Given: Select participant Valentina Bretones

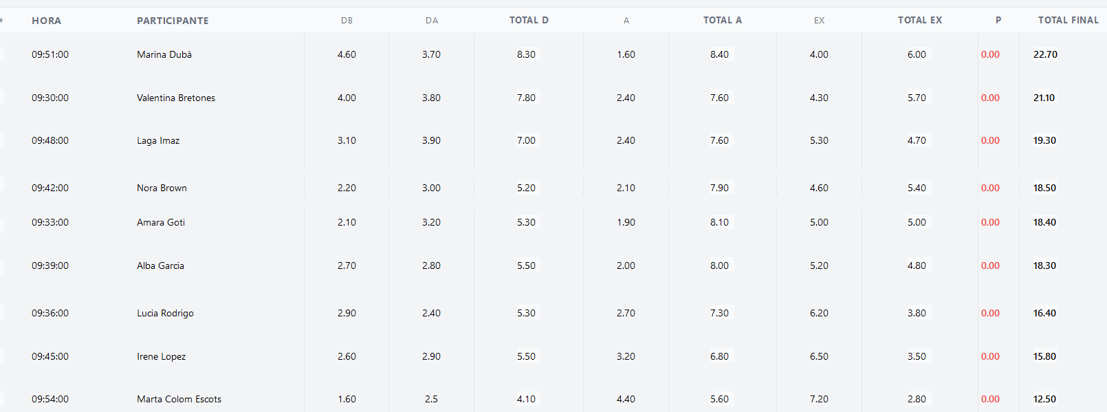Looking at the screenshot, I should pos(176,98).
